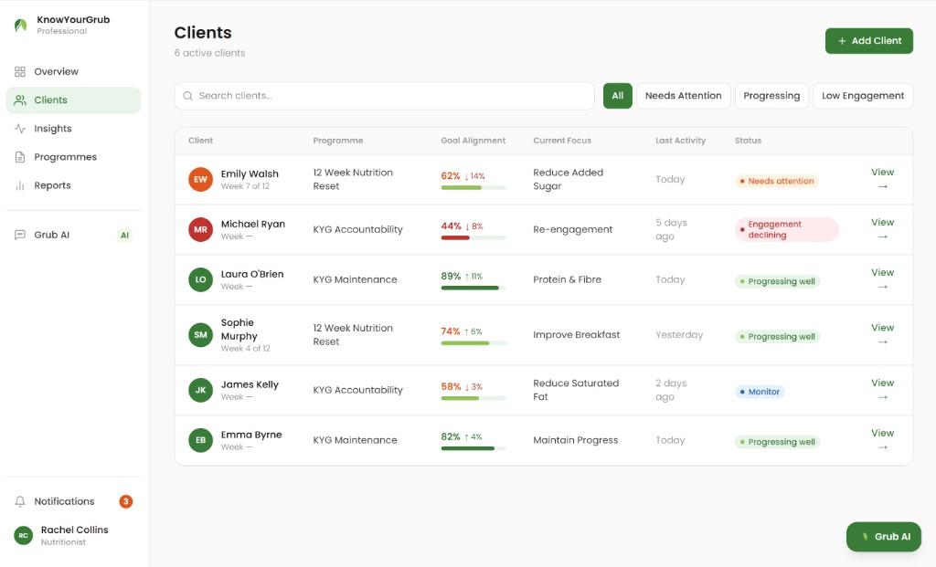Click Laura O'Brien's goal alignment progress bar
The image size is (936, 567).
tap(473, 288)
